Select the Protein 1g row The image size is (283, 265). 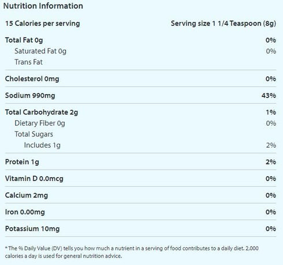(140, 162)
